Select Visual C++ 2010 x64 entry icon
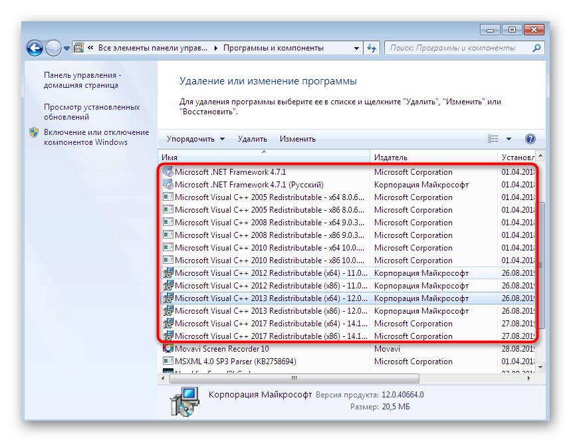 point(168,247)
